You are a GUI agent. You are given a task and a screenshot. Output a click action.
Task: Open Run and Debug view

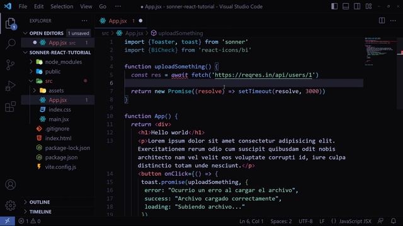[11, 86]
